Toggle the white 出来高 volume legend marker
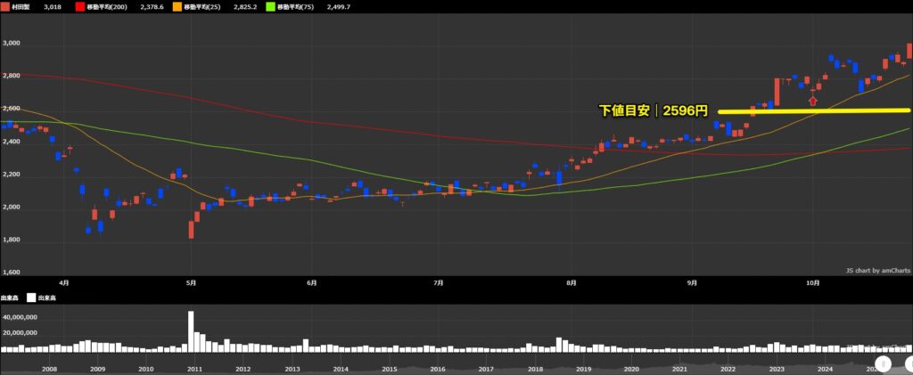The height and width of the screenshot is (375, 913). click(31, 298)
